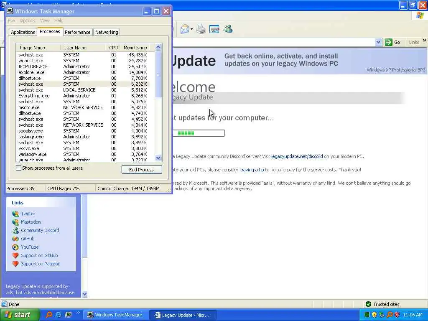Viewport: 428px width, 321px height.
Task: Expand the address bar dropdown arrow
Action: pos(378,42)
